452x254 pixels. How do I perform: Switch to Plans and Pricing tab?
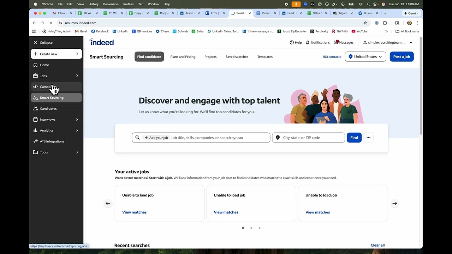(183, 57)
